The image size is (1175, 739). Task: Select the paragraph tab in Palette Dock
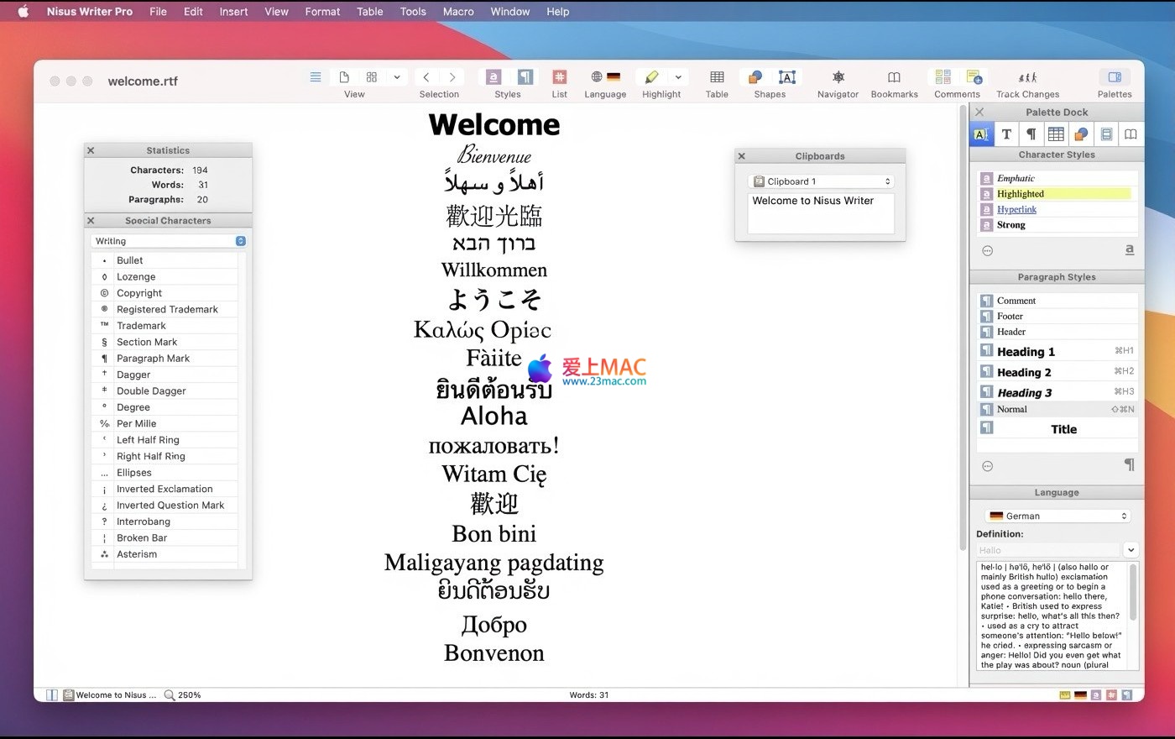[x=1031, y=134]
